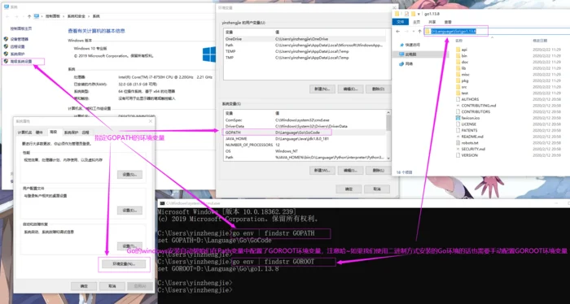The height and width of the screenshot is (304, 570).
Task: Go up one folder level in Explorer
Action: pyautogui.click(x=419, y=32)
